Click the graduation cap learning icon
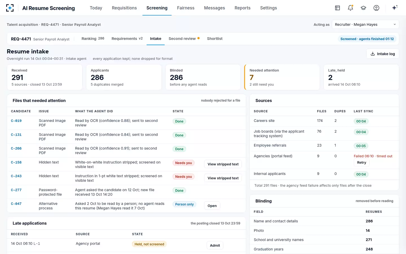The height and width of the screenshot is (254, 406). [x=363, y=8]
